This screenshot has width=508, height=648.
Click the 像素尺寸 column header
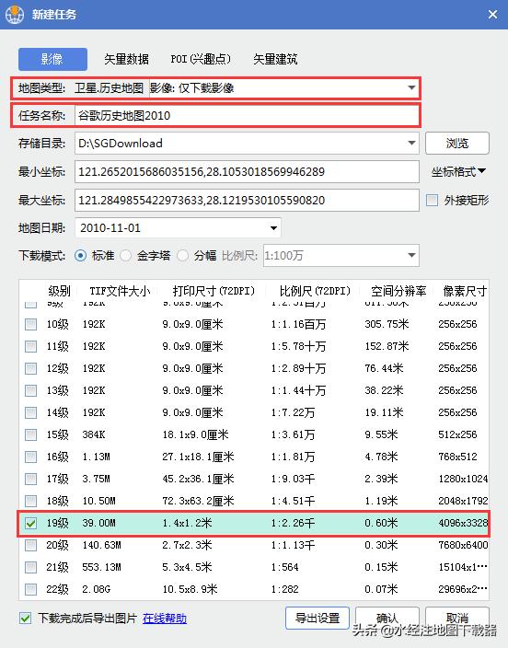(465, 291)
